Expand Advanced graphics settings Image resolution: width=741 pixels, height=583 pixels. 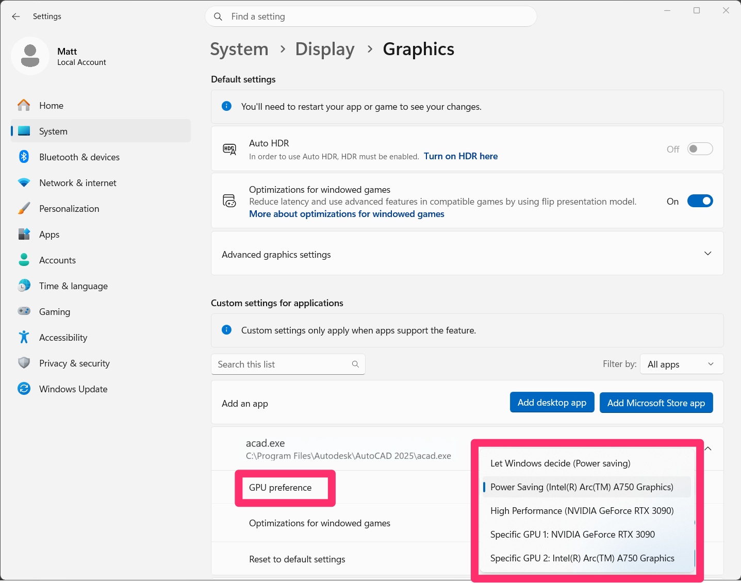point(467,254)
